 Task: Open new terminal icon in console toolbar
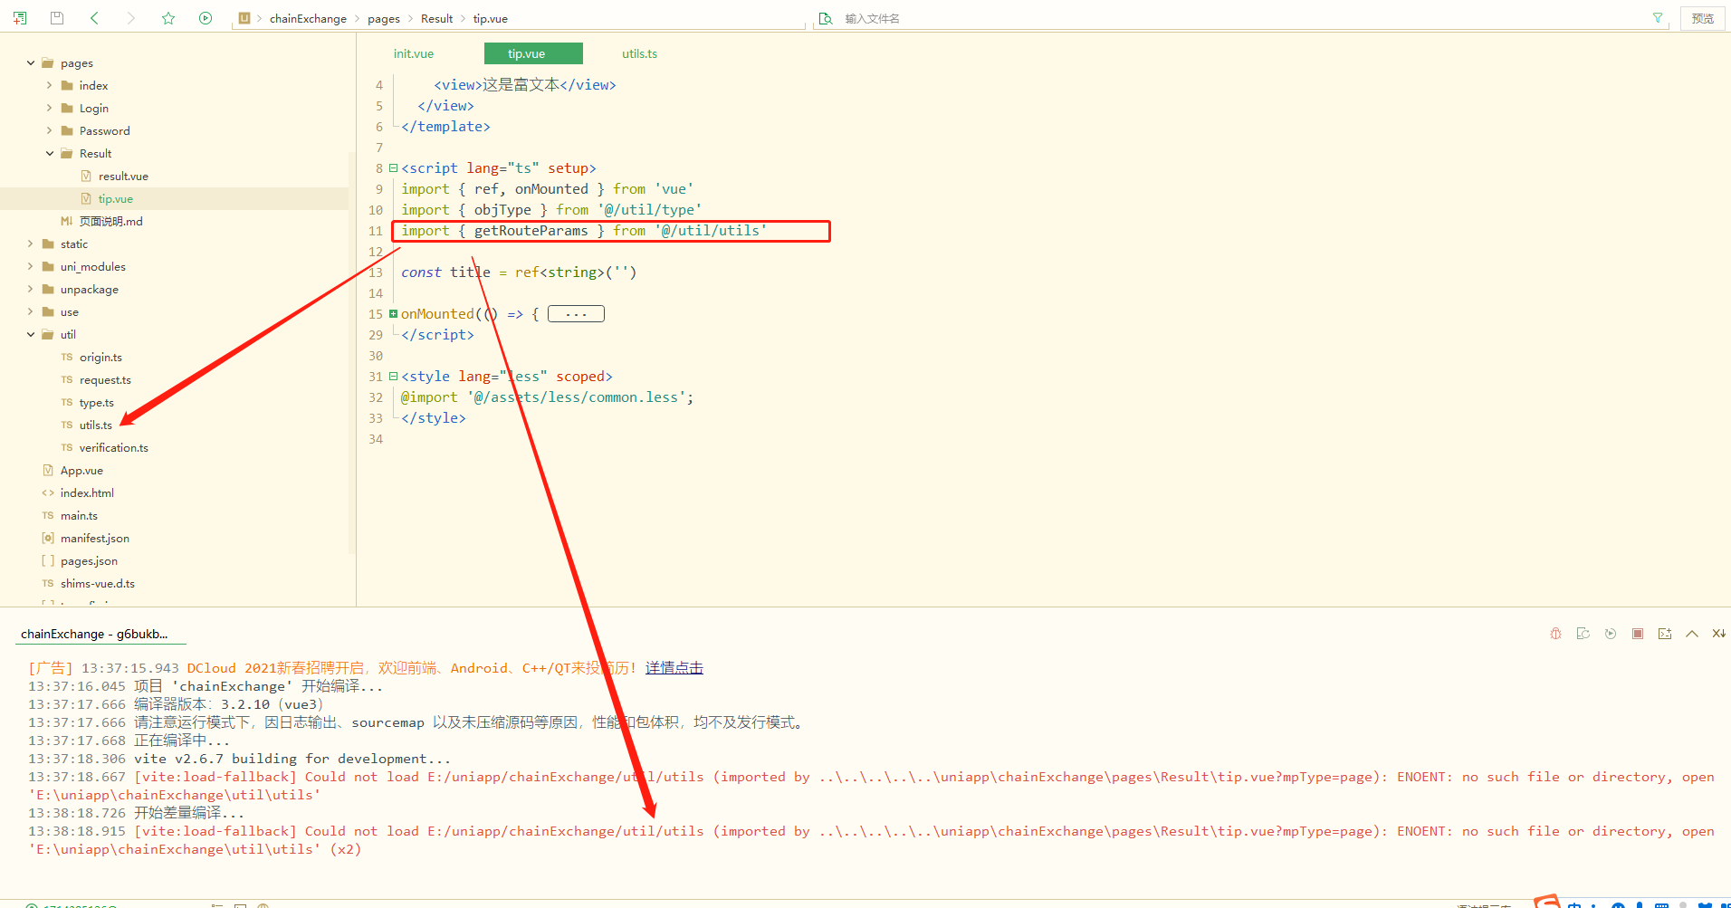[x=1664, y=634]
